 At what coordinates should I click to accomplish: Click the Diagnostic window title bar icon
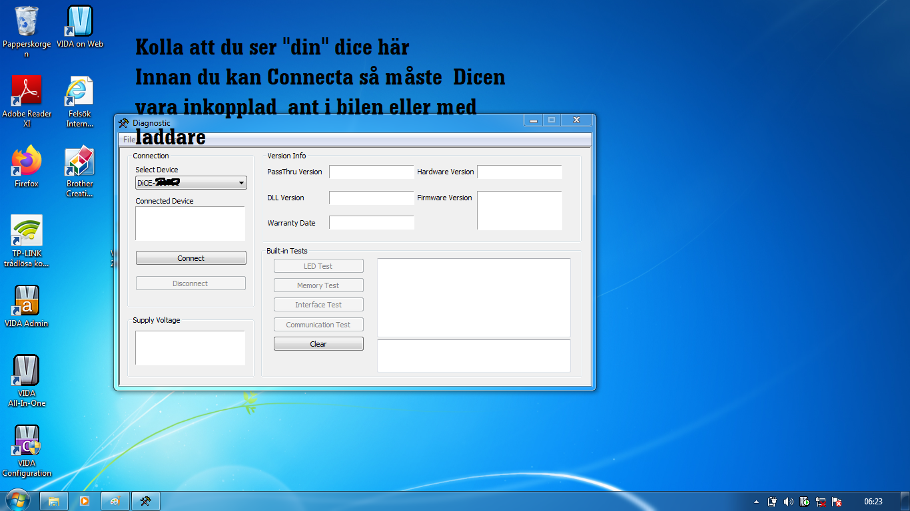pyautogui.click(x=123, y=122)
